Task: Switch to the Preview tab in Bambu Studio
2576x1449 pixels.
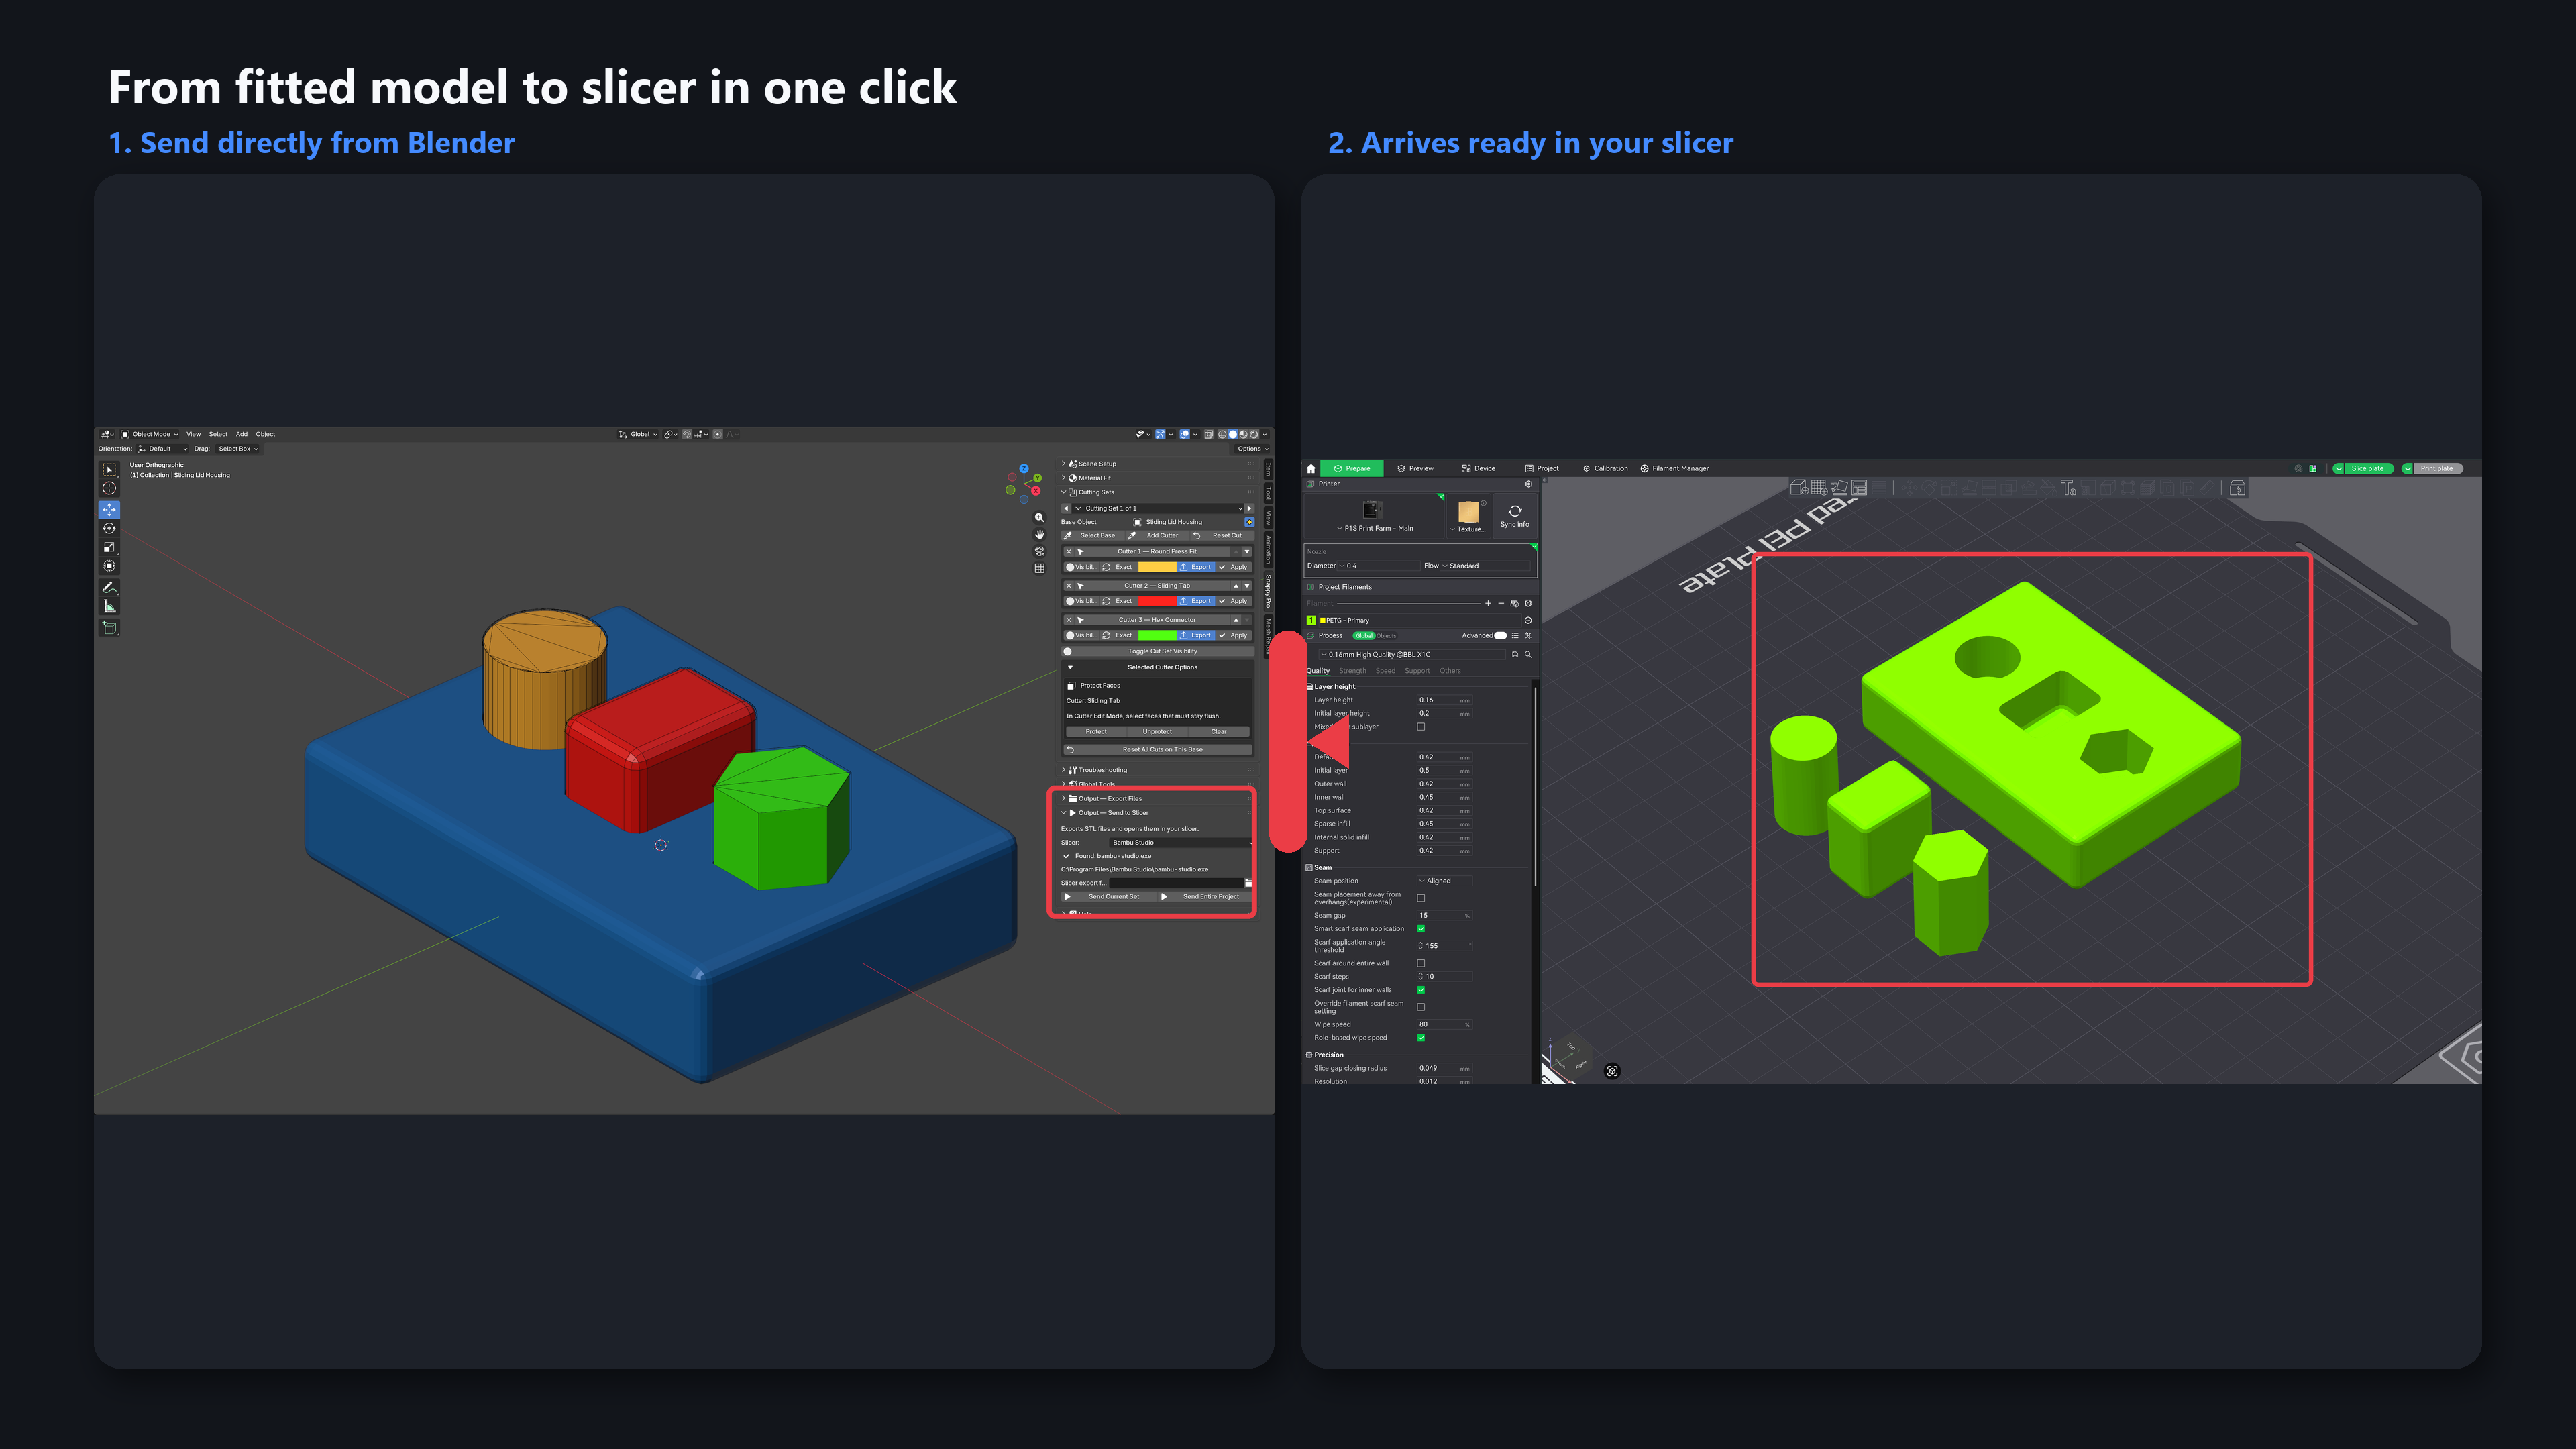Action: [x=1415, y=468]
